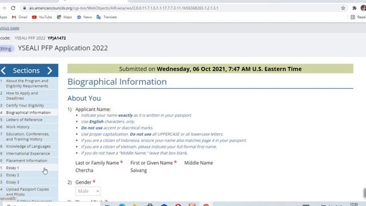
Task: Click the About You heading
Action: 84,98
